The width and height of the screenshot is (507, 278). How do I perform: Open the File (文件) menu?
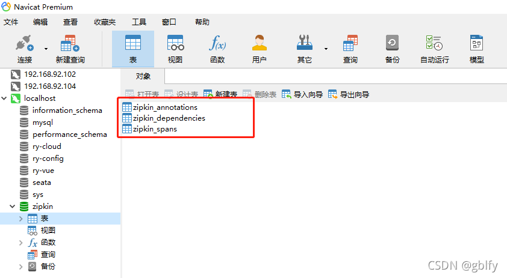(11, 22)
